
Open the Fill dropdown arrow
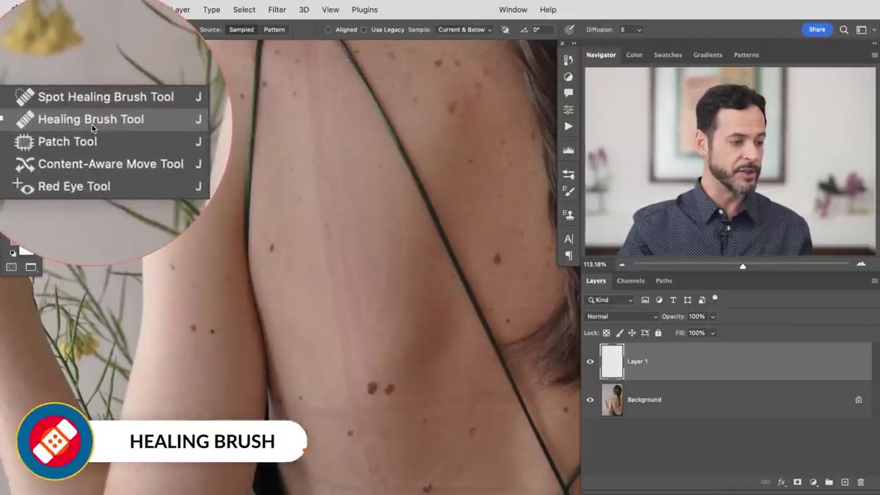(712, 333)
